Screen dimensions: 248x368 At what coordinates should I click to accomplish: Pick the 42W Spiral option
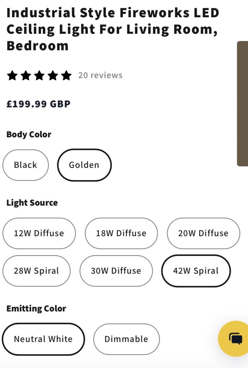coord(196,271)
